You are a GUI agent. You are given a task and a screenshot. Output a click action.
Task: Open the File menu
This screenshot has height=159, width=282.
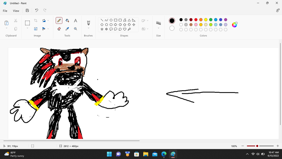(x=5, y=11)
